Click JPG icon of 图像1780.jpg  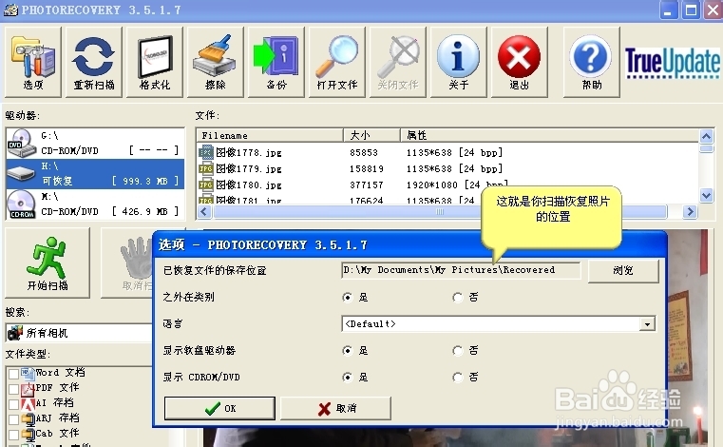205,185
